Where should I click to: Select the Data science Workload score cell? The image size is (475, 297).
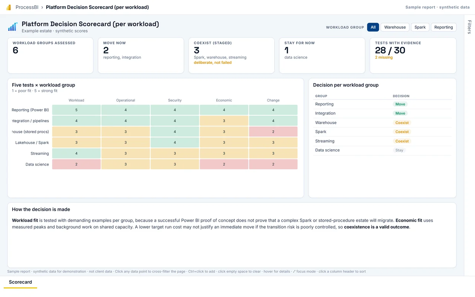click(x=76, y=164)
